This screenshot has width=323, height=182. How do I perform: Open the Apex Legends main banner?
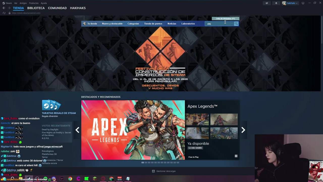pyautogui.click(x=133, y=130)
